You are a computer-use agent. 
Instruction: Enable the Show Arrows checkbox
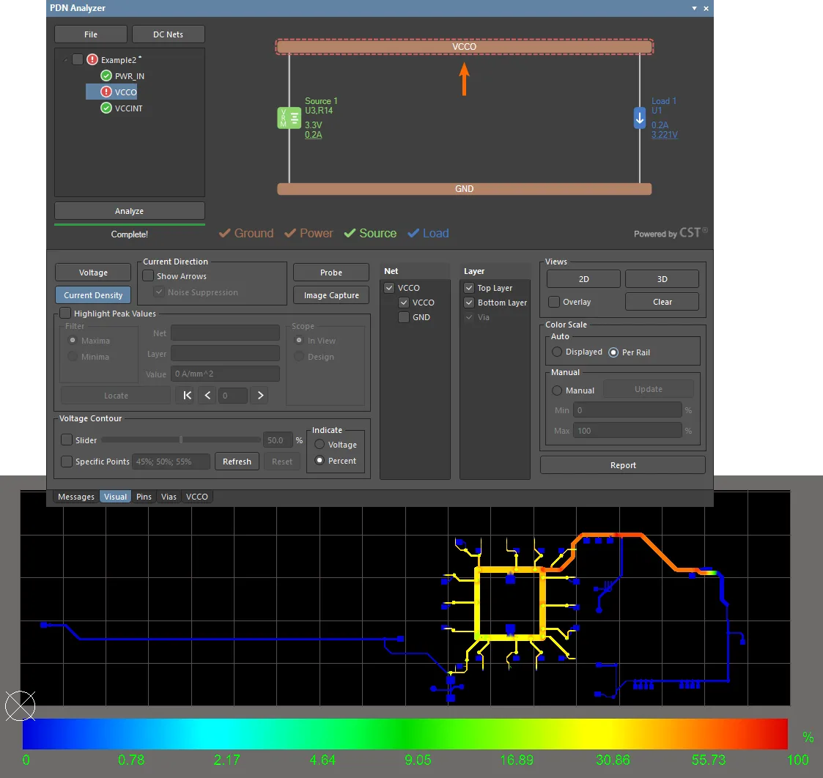point(148,276)
